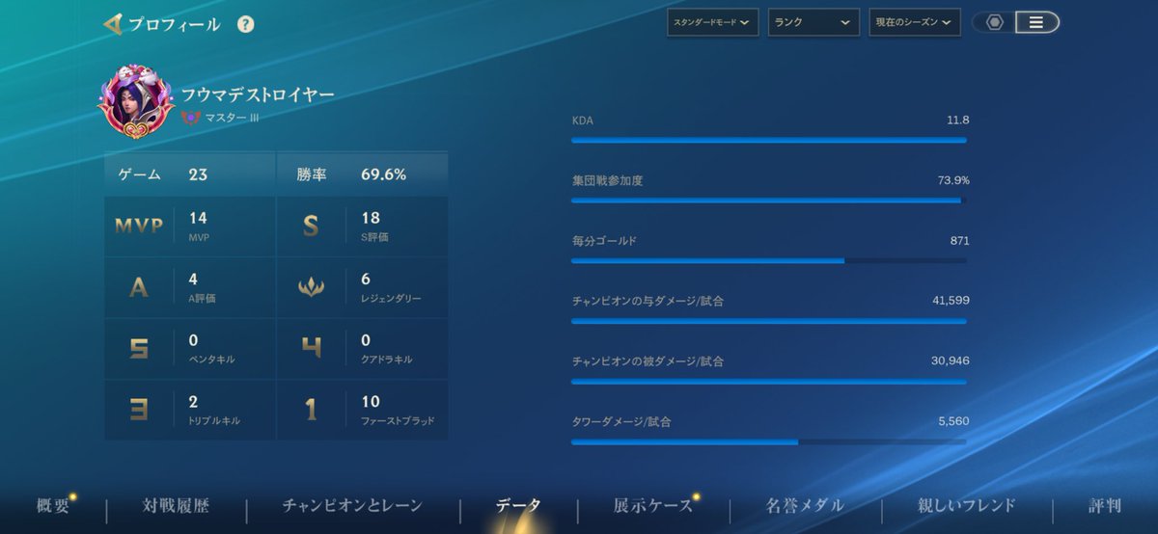
Task: Click the ペンタキル label
Action: pyautogui.click(x=211, y=360)
